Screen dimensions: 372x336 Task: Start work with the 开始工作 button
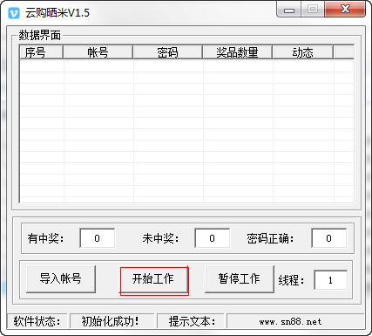click(x=153, y=278)
